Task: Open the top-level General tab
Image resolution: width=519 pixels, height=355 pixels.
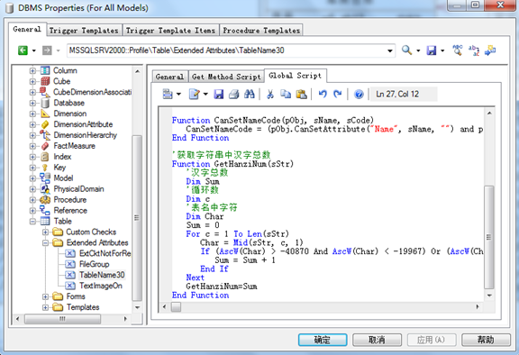Action: 27,29
